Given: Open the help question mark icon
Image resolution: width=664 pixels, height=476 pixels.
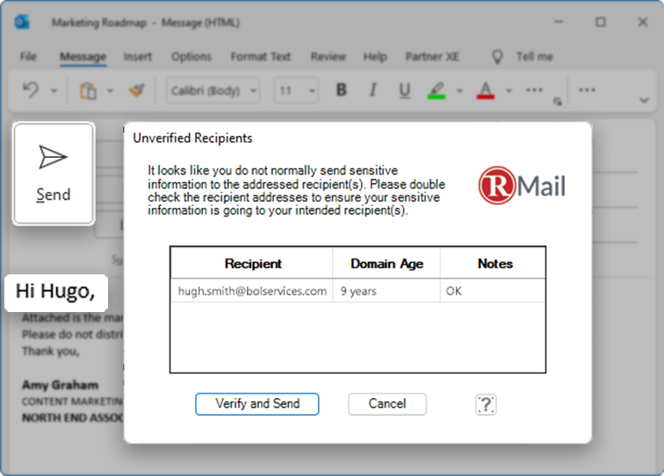Looking at the screenshot, I should tap(486, 404).
